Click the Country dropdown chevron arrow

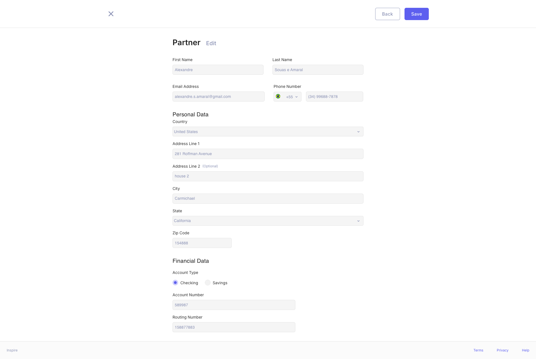[x=358, y=132]
